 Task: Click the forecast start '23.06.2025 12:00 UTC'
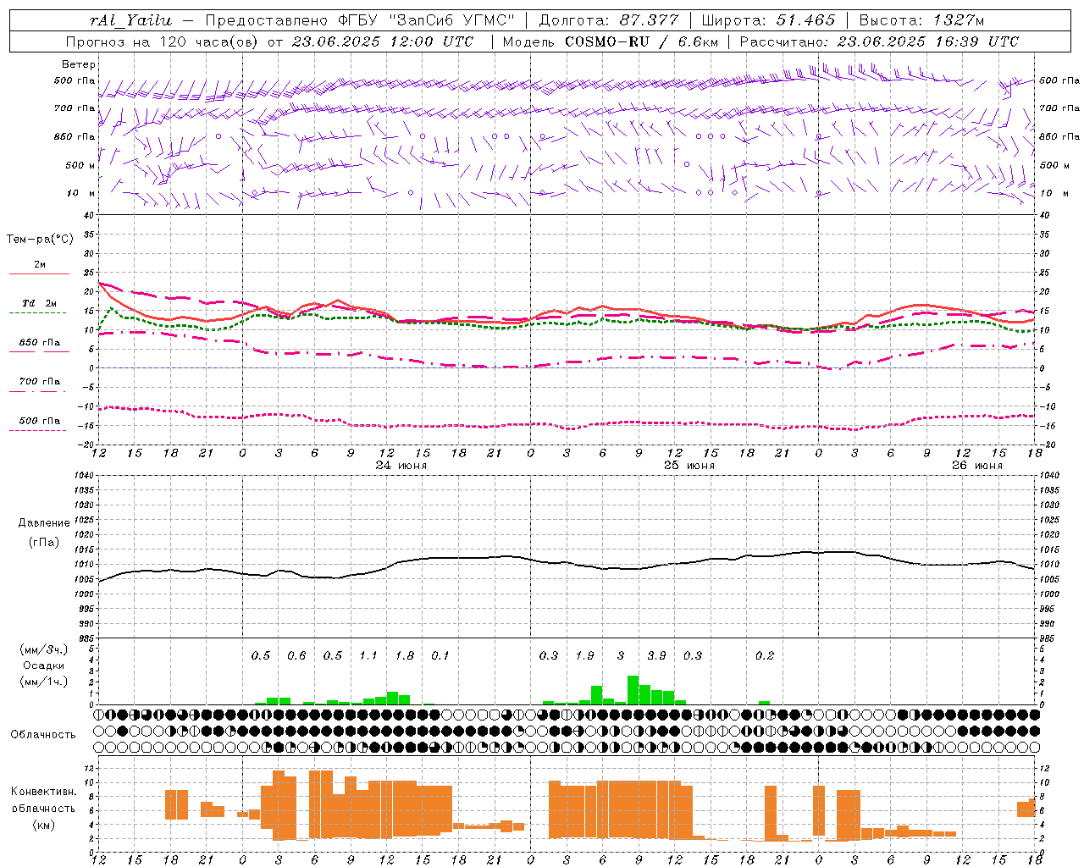click(x=382, y=41)
